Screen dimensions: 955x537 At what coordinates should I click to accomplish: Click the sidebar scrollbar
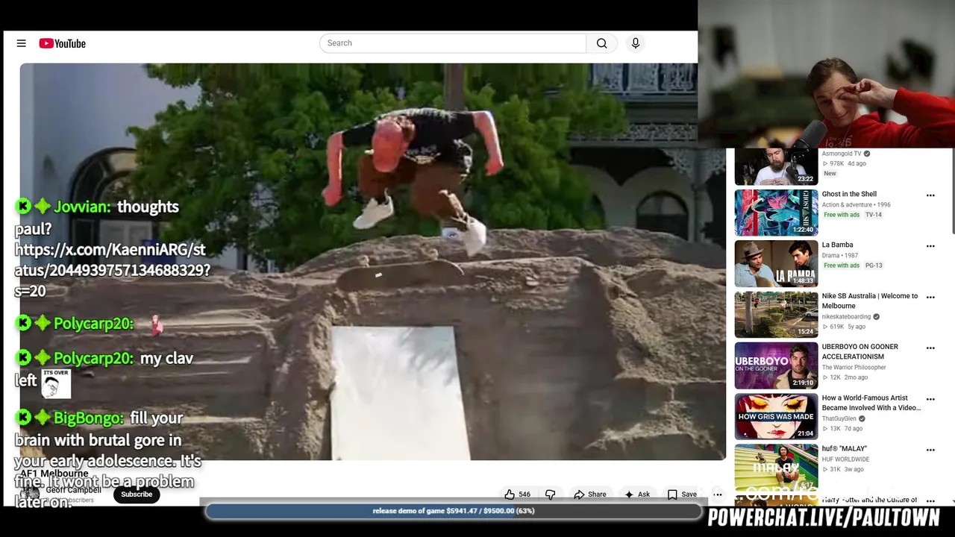953,192
